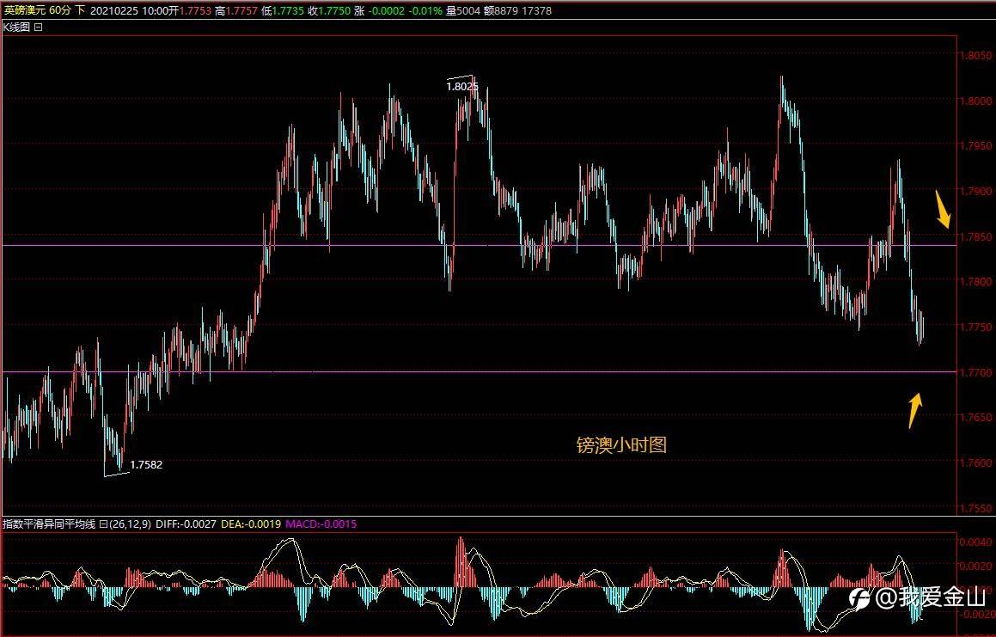Open the 指数平滑异同平均线 indicator label
This screenshot has width=996, height=637.
(x=49, y=524)
